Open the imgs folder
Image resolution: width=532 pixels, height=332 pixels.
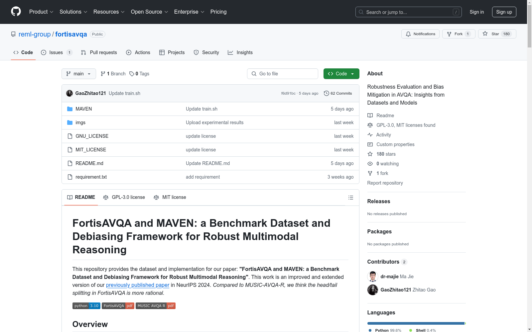[80, 123]
